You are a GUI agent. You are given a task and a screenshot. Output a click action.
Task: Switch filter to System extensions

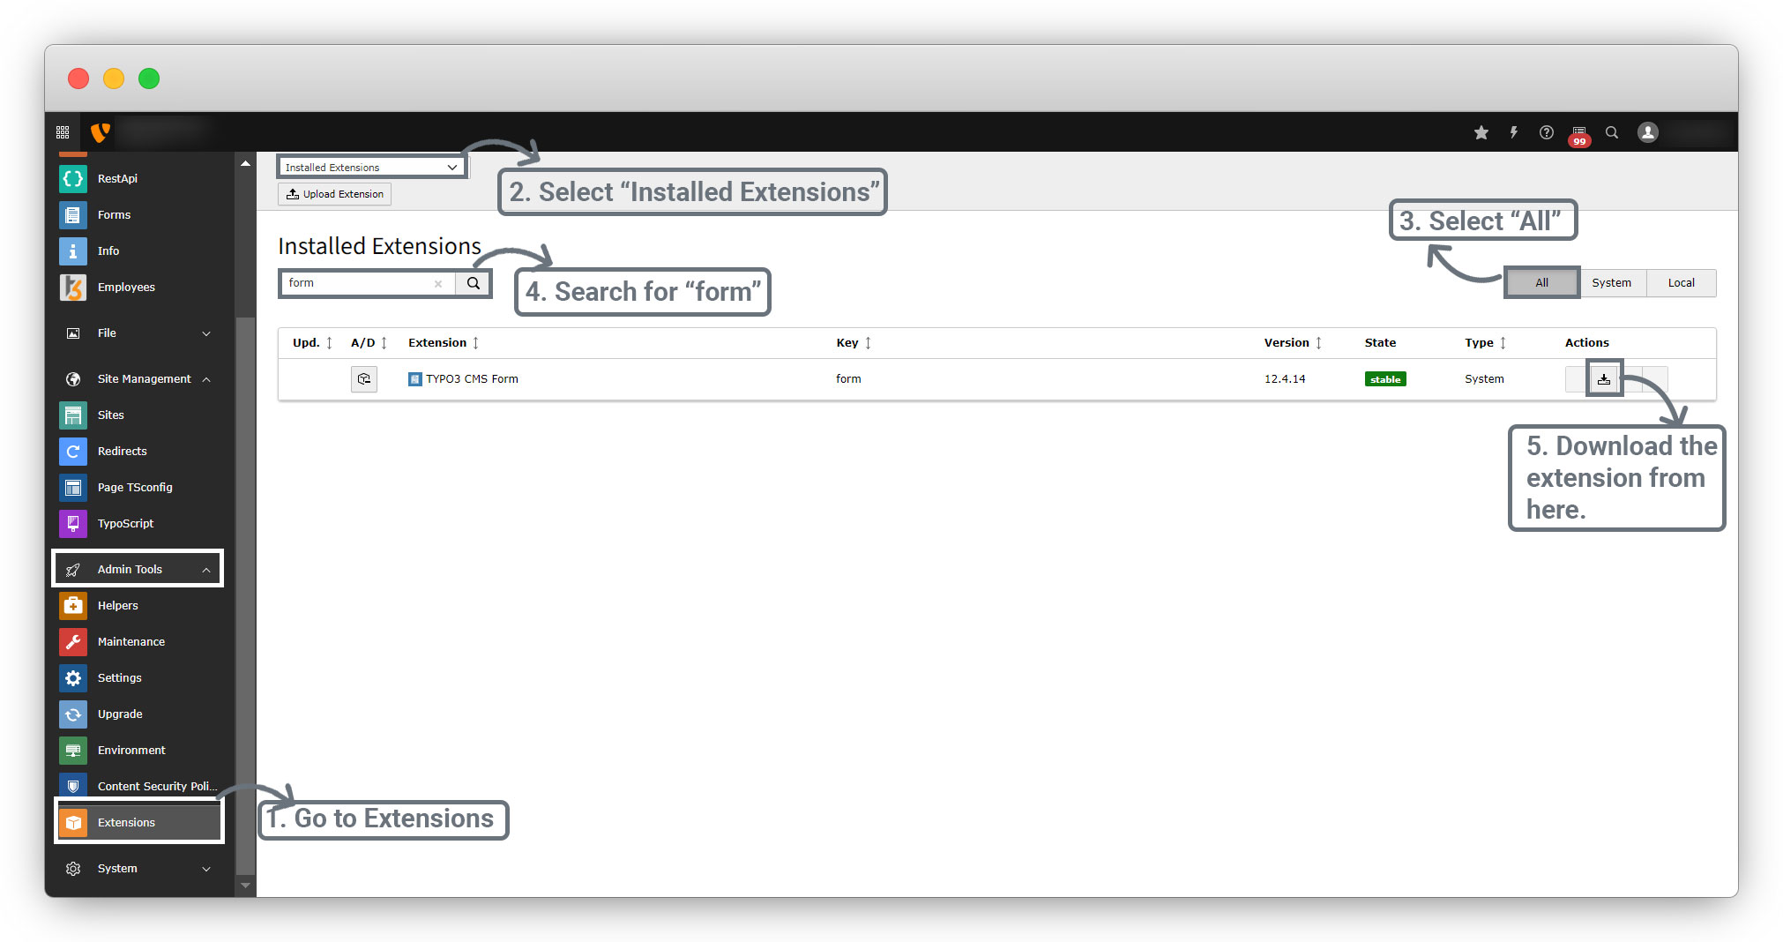[x=1610, y=283]
